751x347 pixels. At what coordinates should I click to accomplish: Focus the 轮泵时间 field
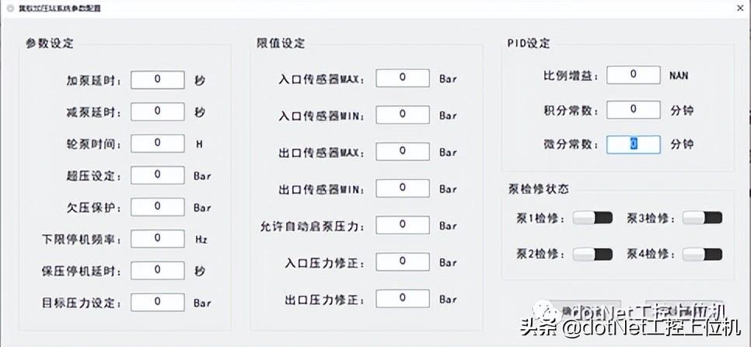pos(157,144)
